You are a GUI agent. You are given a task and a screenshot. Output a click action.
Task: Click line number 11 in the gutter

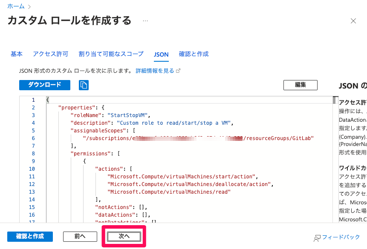(x=32, y=177)
